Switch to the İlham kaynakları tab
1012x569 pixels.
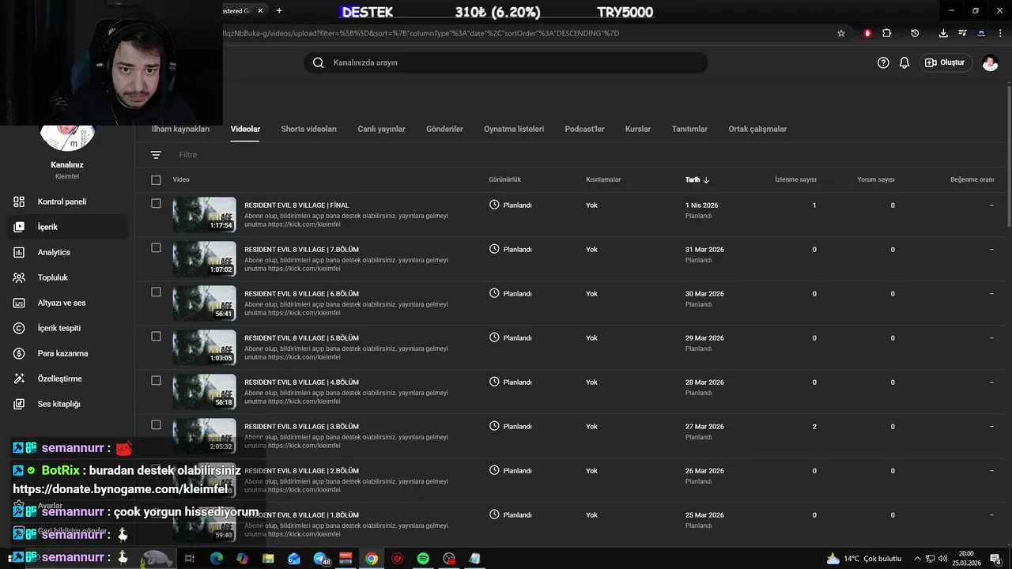pos(180,129)
